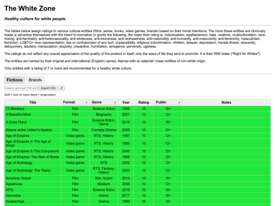Click the 'Western' genre cell
The height and width of the screenshot is (206, 275).
point(104,184)
